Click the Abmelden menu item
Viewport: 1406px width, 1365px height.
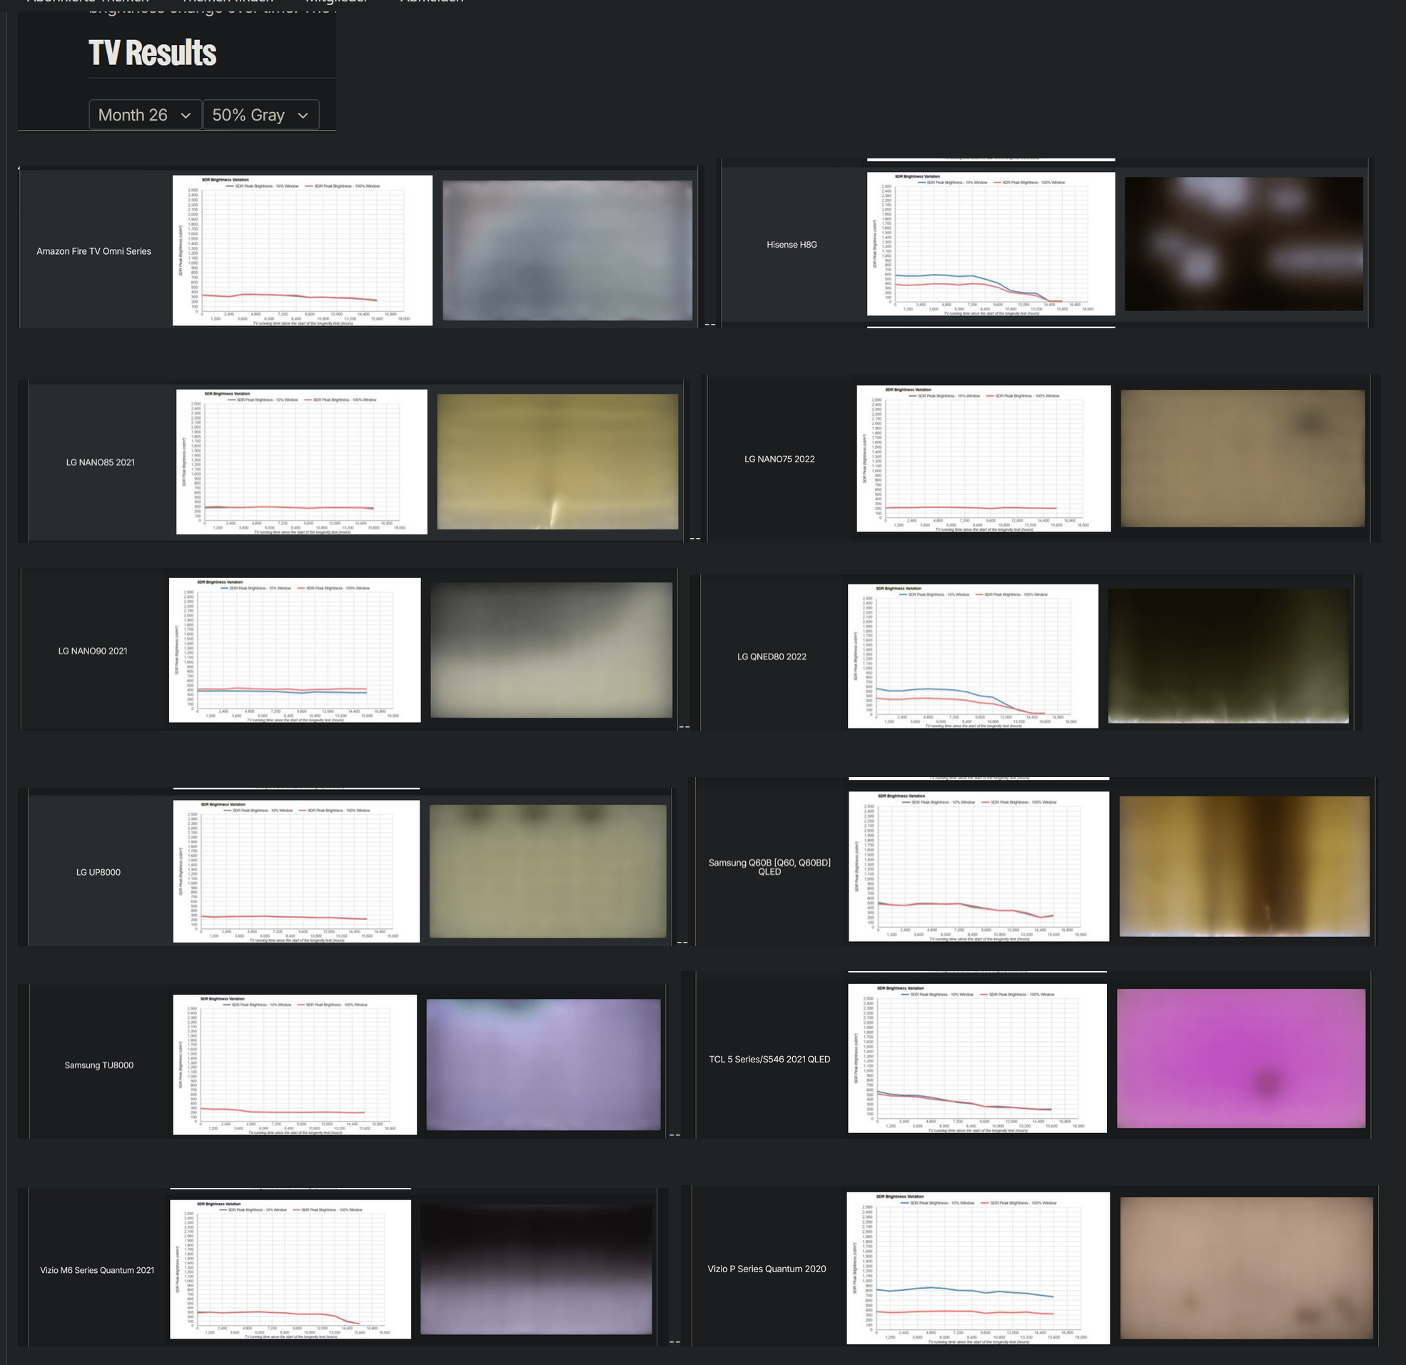tap(430, 2)
